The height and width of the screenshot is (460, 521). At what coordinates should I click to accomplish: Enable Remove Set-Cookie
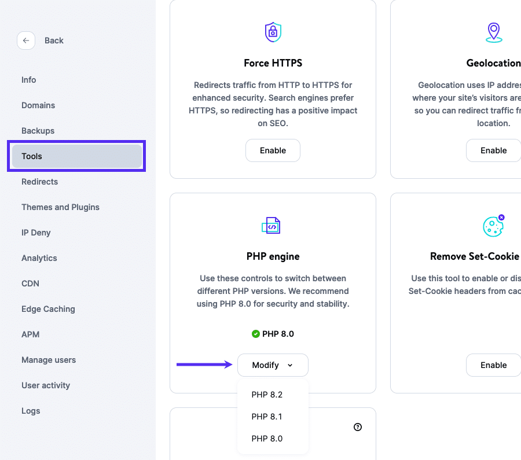(x=493, y=365)
